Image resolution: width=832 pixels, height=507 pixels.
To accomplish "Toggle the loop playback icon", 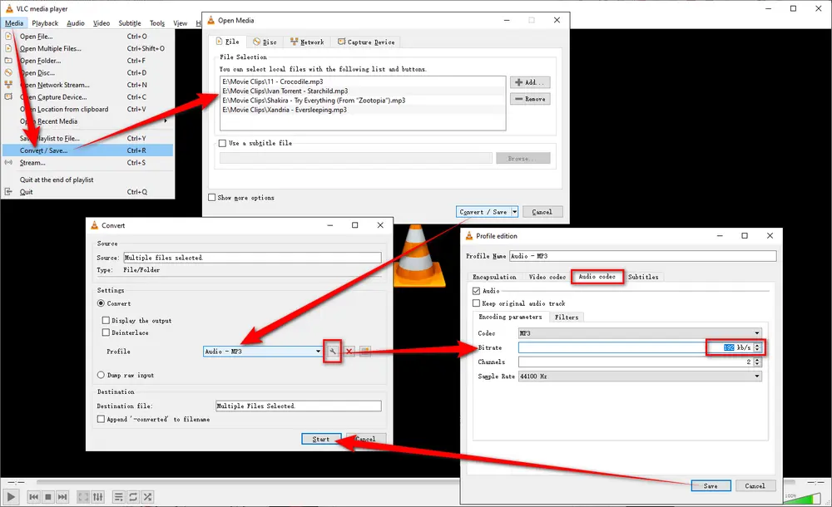I will click(132, 497).
